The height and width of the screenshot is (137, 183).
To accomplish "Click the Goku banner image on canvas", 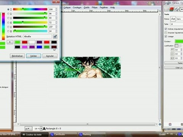I will (87, 67).
